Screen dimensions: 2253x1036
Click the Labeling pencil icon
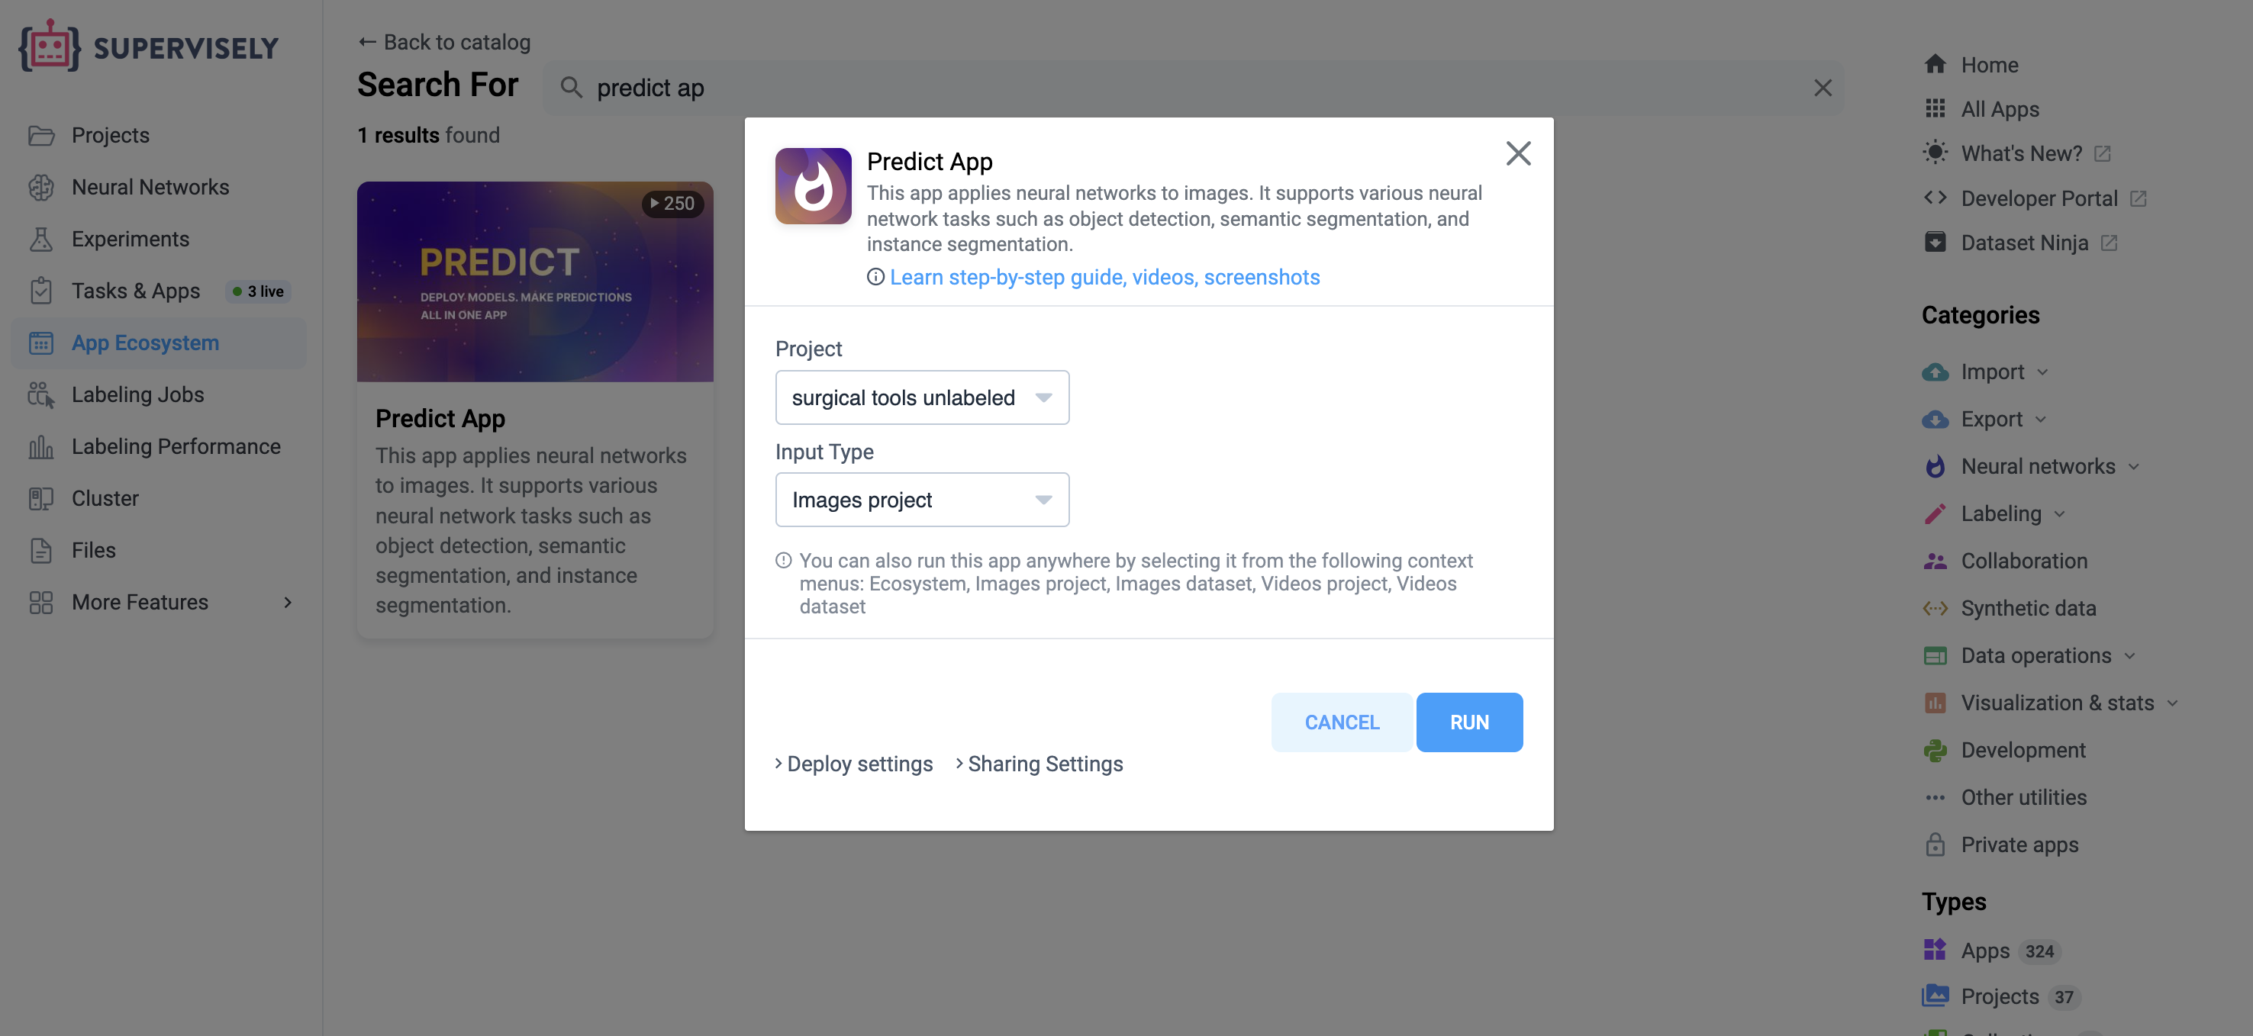(x=1935, y=514)
